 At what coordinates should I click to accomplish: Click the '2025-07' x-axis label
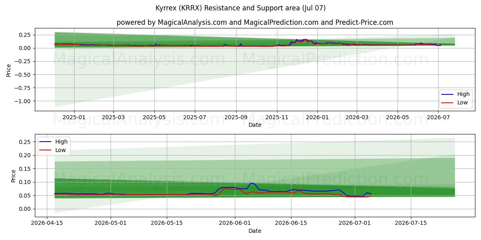(195, 117)
